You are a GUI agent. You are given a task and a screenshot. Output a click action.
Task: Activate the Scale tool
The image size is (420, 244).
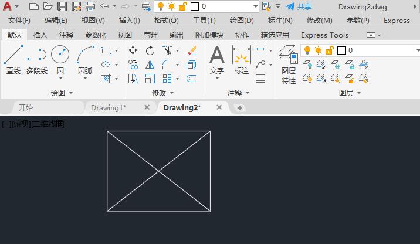click(150, 79)
